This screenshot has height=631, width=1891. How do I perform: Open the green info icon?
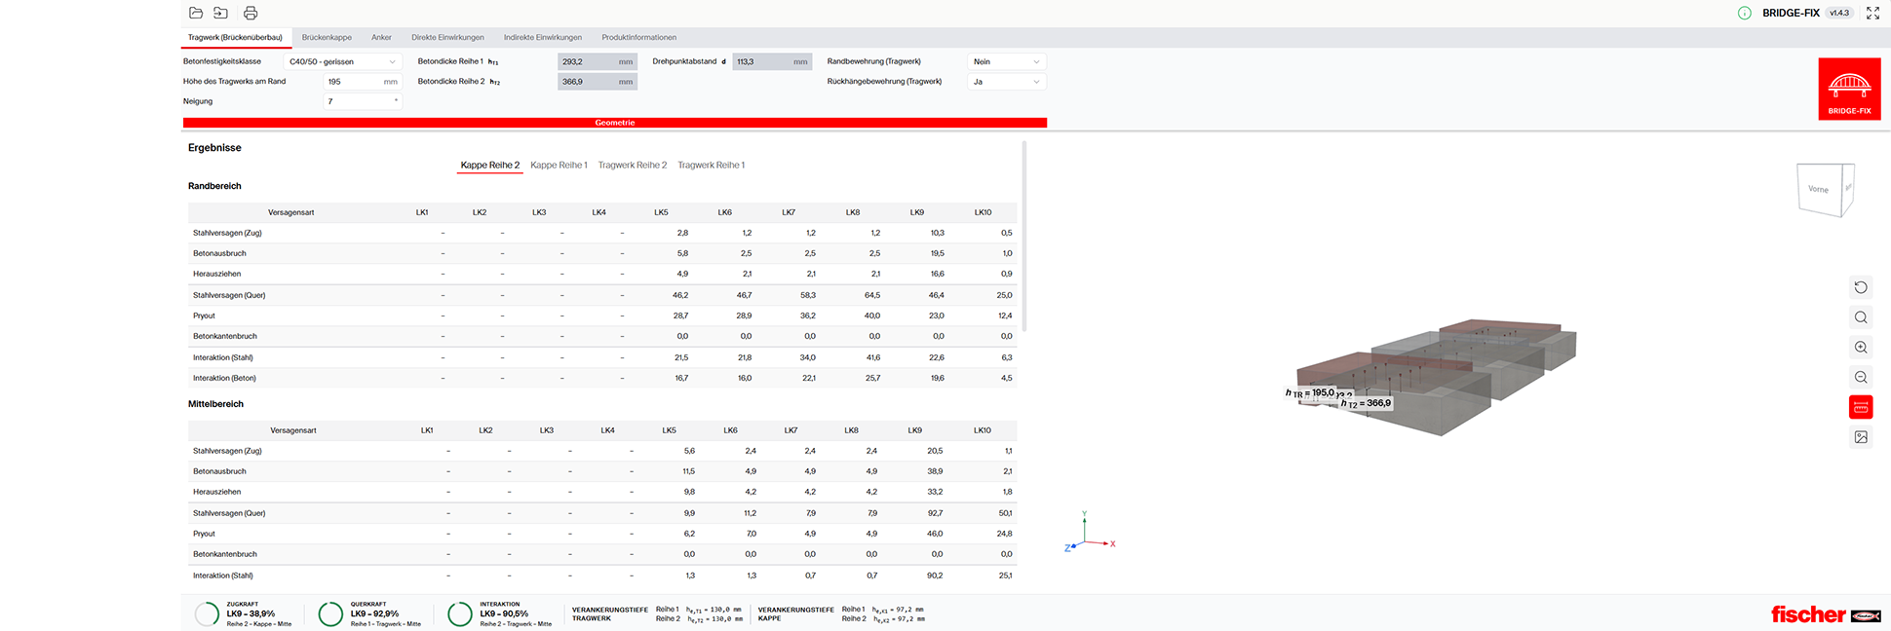pos(1744,13)
